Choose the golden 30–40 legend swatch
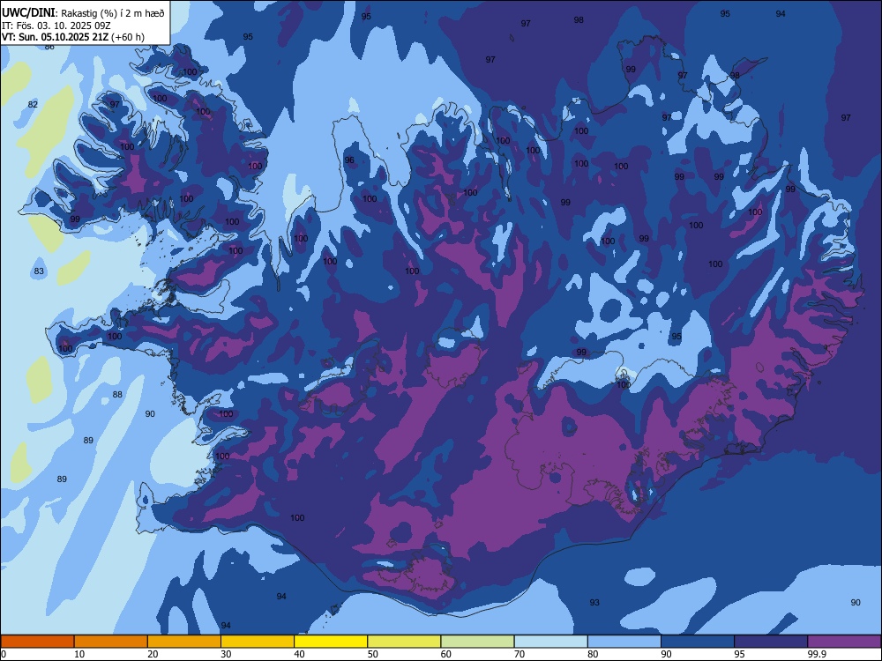 [x=258, y=642]
